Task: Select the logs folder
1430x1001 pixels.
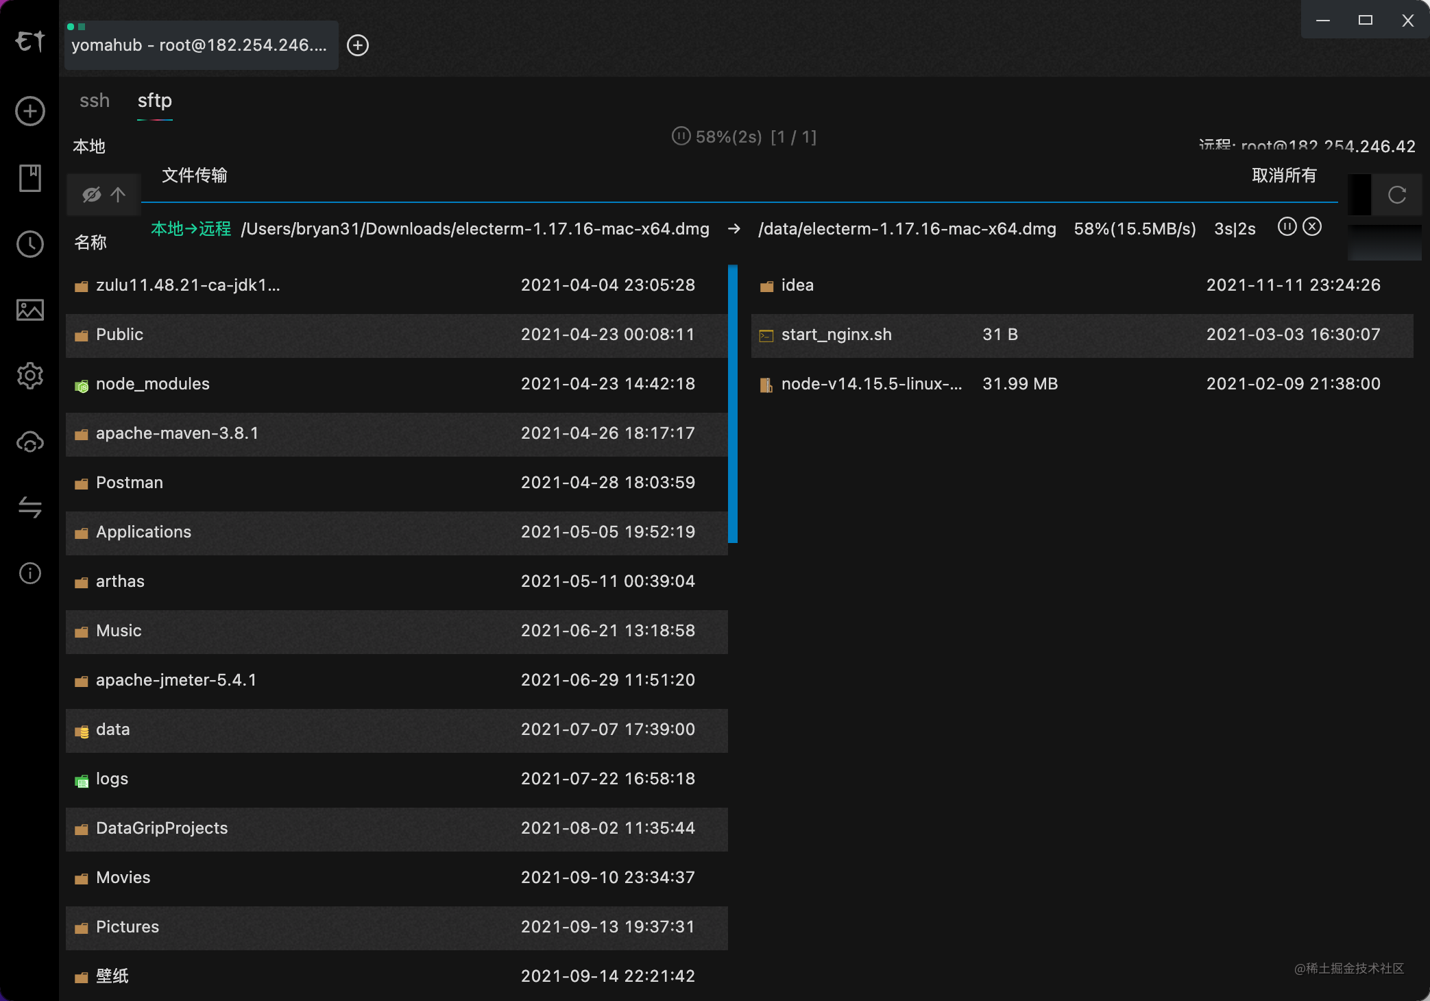Action: [x=397, y=779]
